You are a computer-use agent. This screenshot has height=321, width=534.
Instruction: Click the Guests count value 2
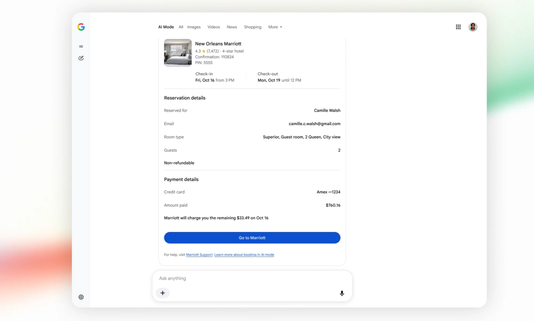(339, 150)
